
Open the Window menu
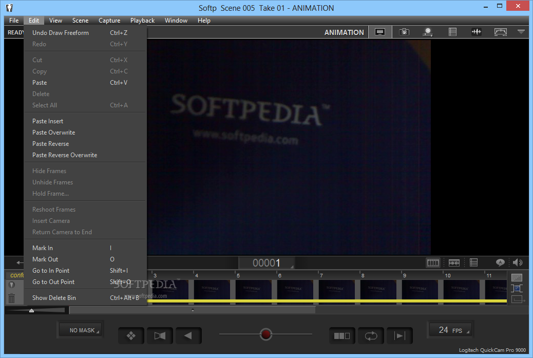click(176, 21)
